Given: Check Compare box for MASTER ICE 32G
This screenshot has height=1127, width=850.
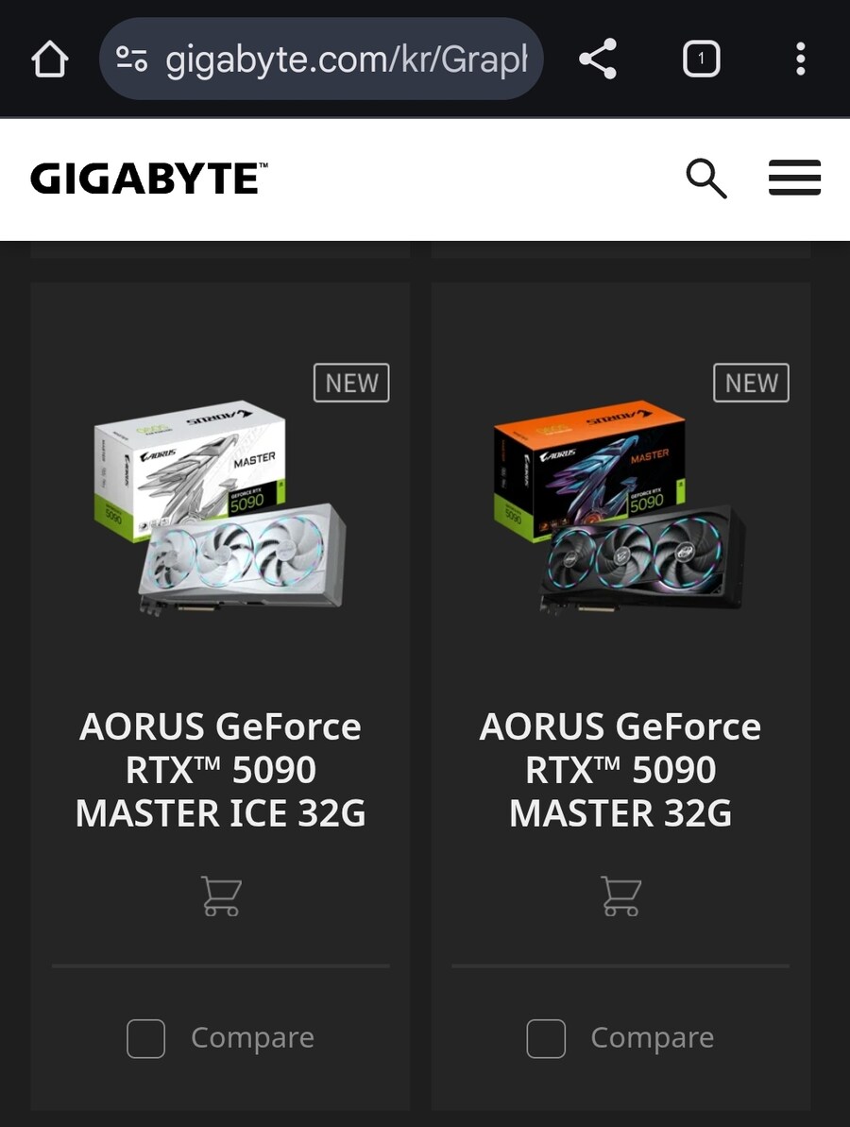Looking at the screenshot, I should 145,1038.
